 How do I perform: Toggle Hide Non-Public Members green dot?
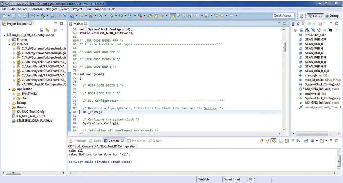(x=324, y=30)
